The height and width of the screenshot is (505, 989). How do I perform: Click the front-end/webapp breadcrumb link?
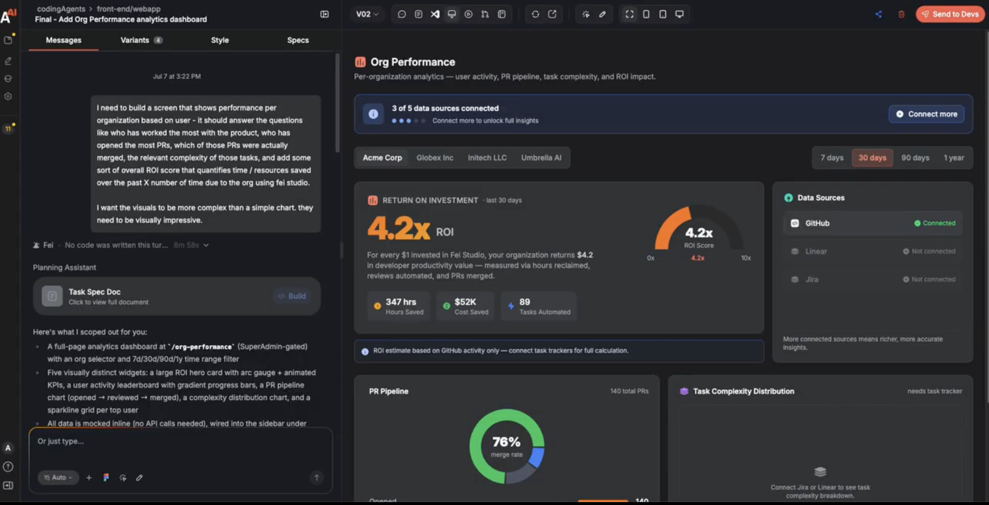[x=128, y=9]
